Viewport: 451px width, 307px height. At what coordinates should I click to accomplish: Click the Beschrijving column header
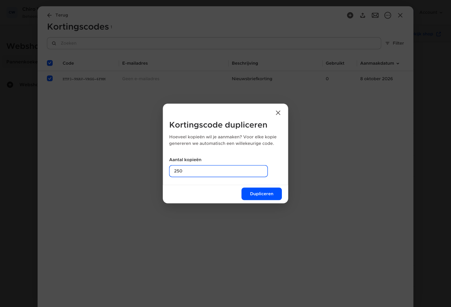point(245,63)
